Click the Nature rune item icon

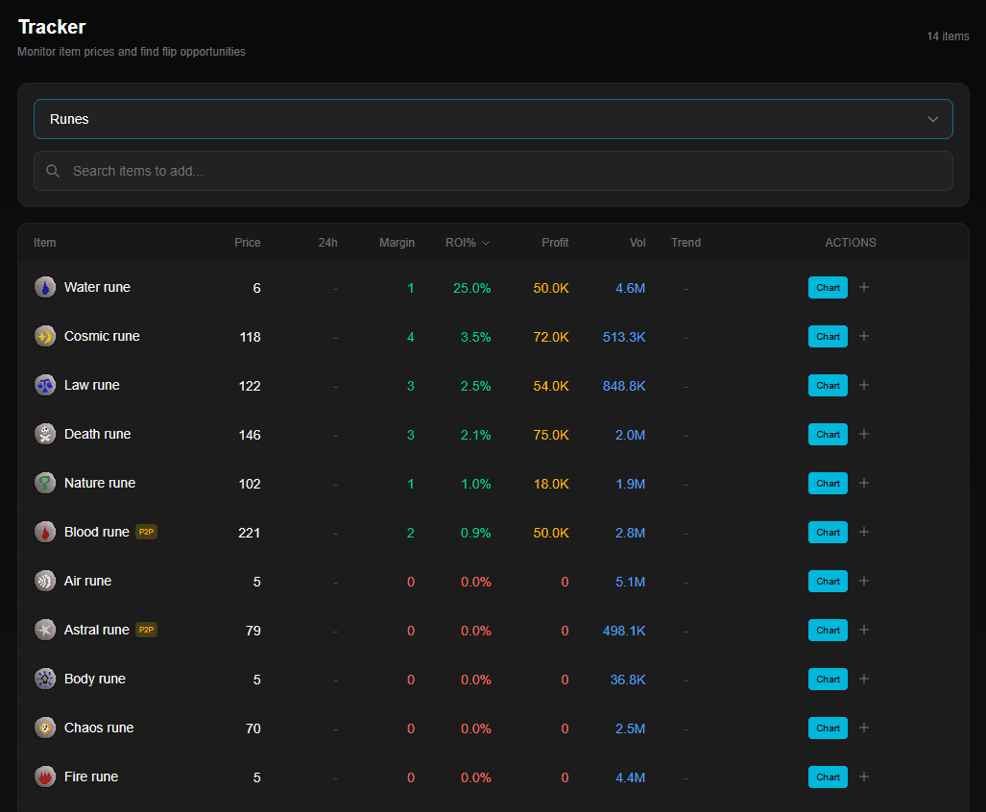[x=45, y=483]
